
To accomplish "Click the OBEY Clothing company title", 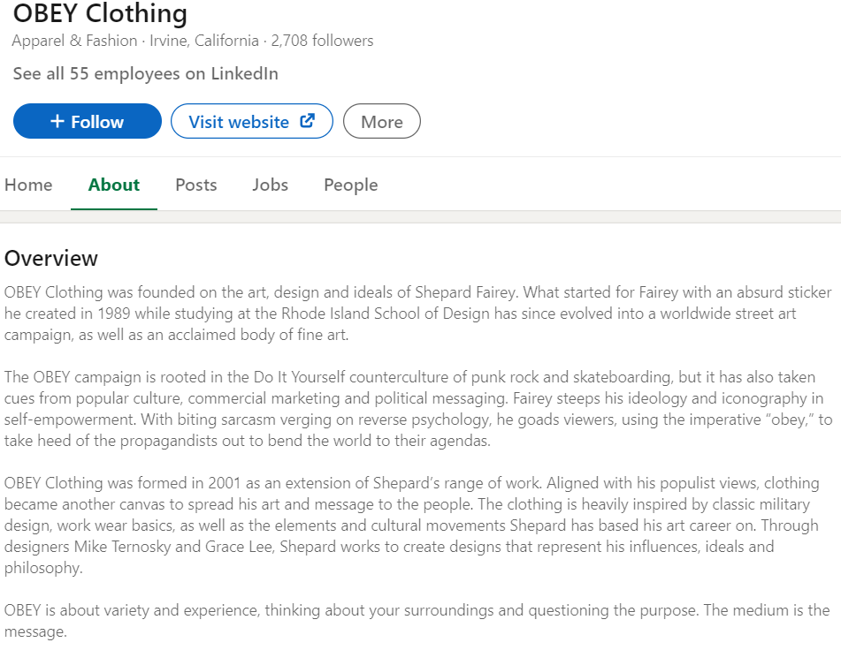I will pyautogui.click(x=100, y=14).
